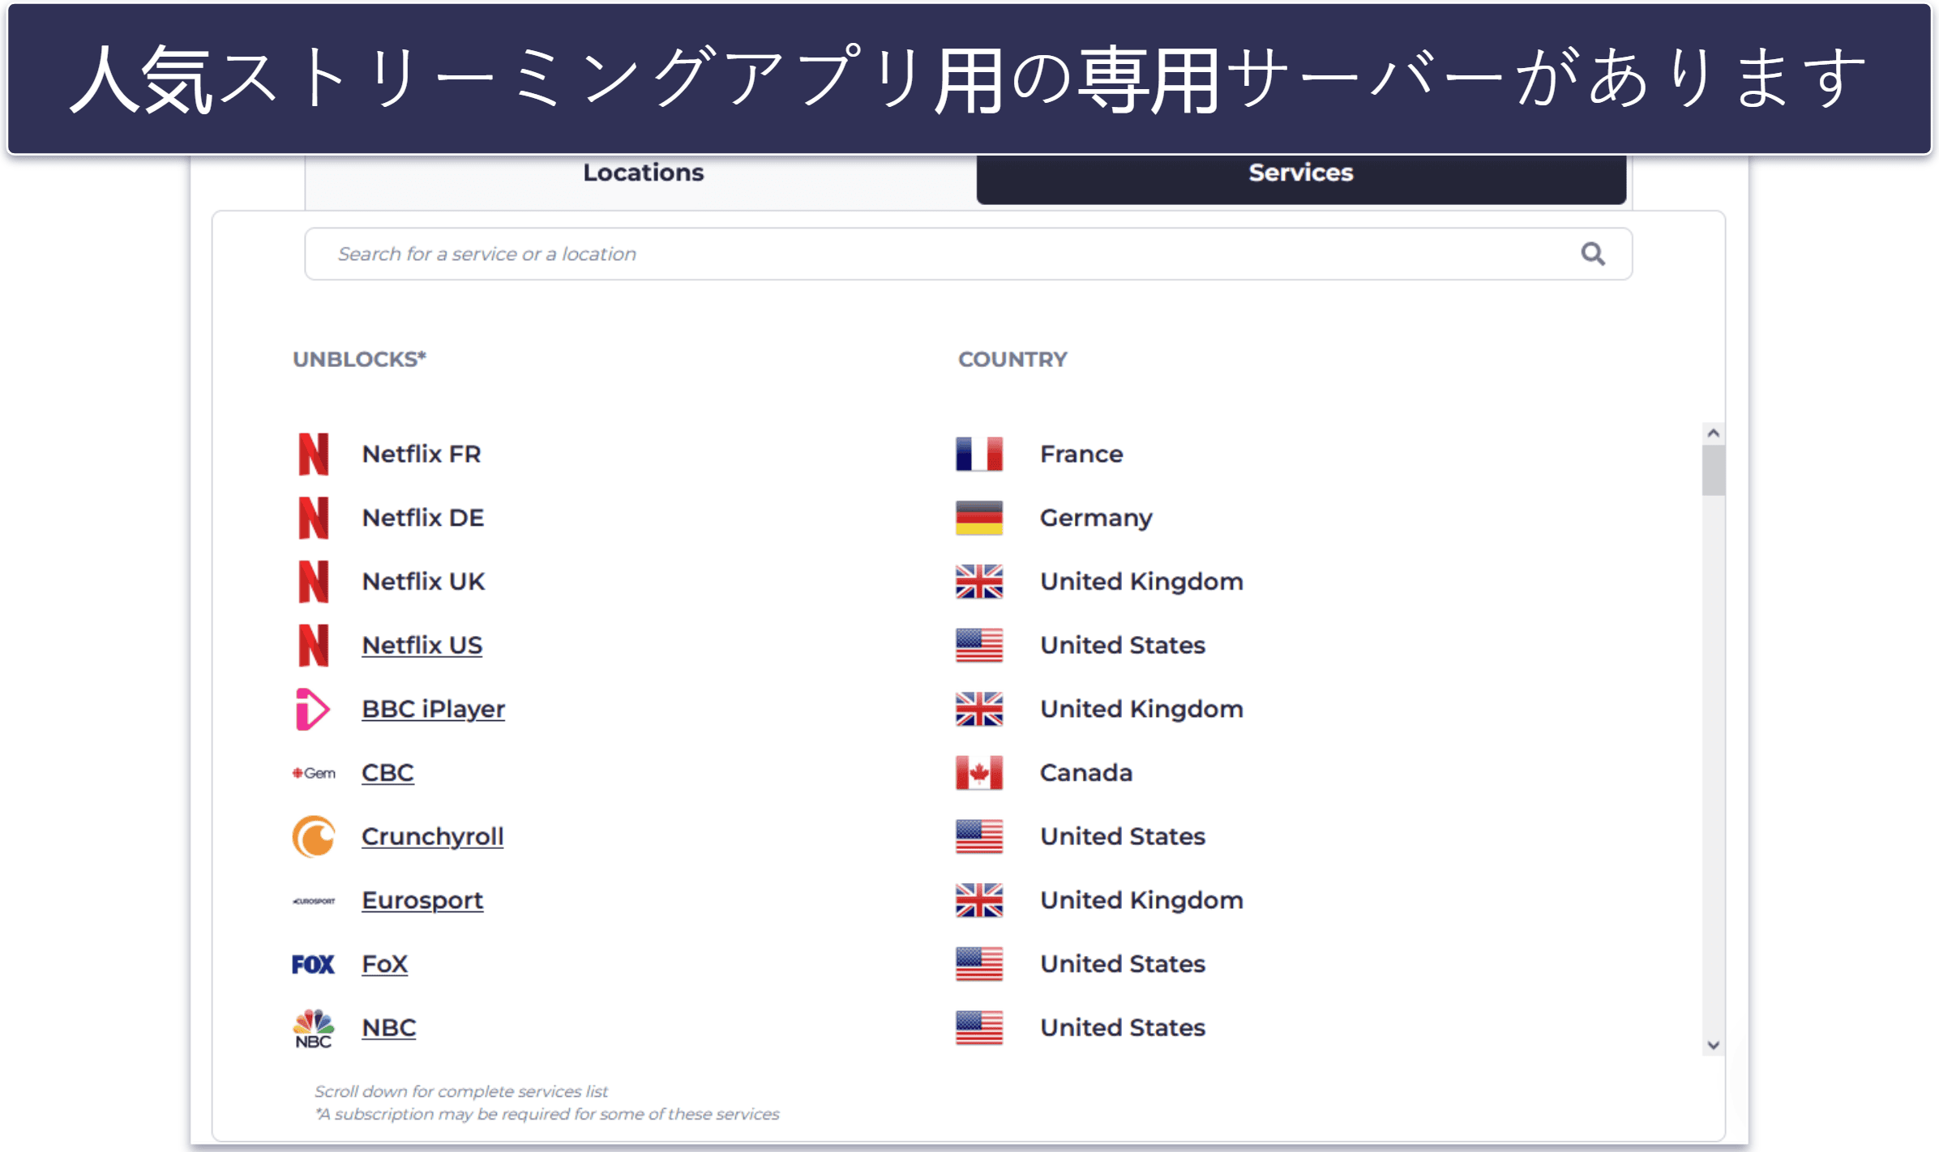
Task: Open the Netflix US link
Action: [422, 645]
